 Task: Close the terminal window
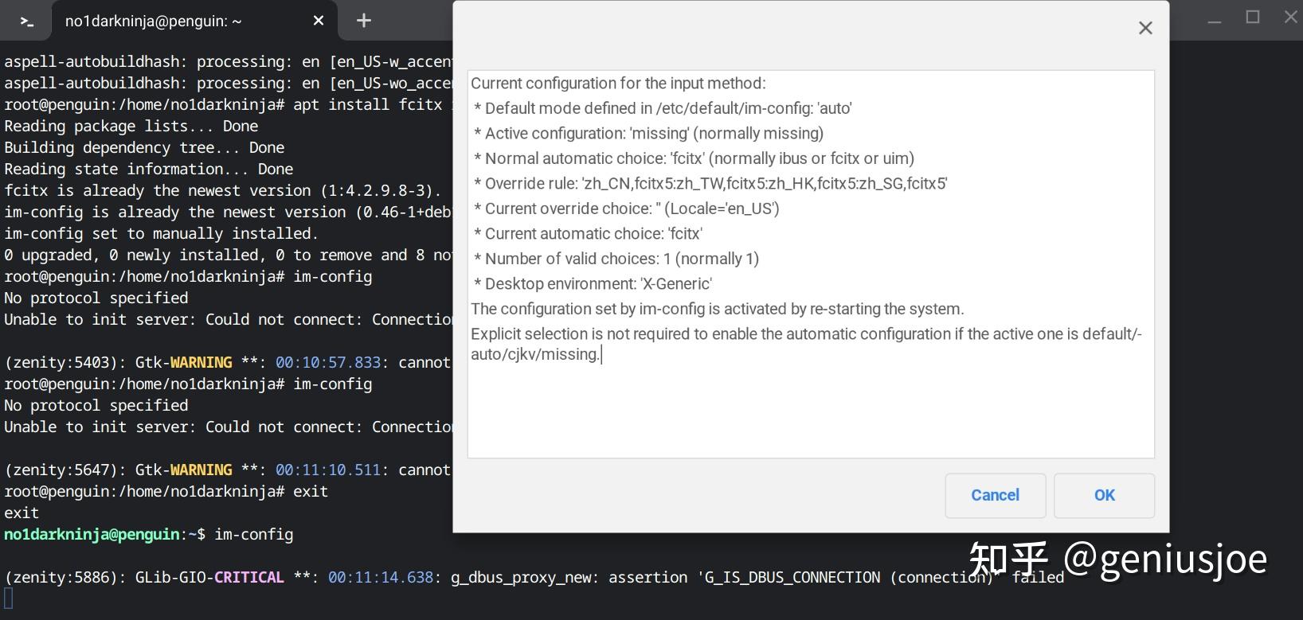1291,18
